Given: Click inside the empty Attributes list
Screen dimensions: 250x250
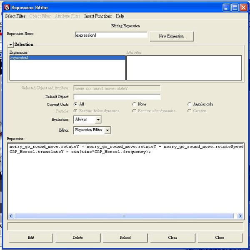Looking at the screenshot, I should 184,68.
